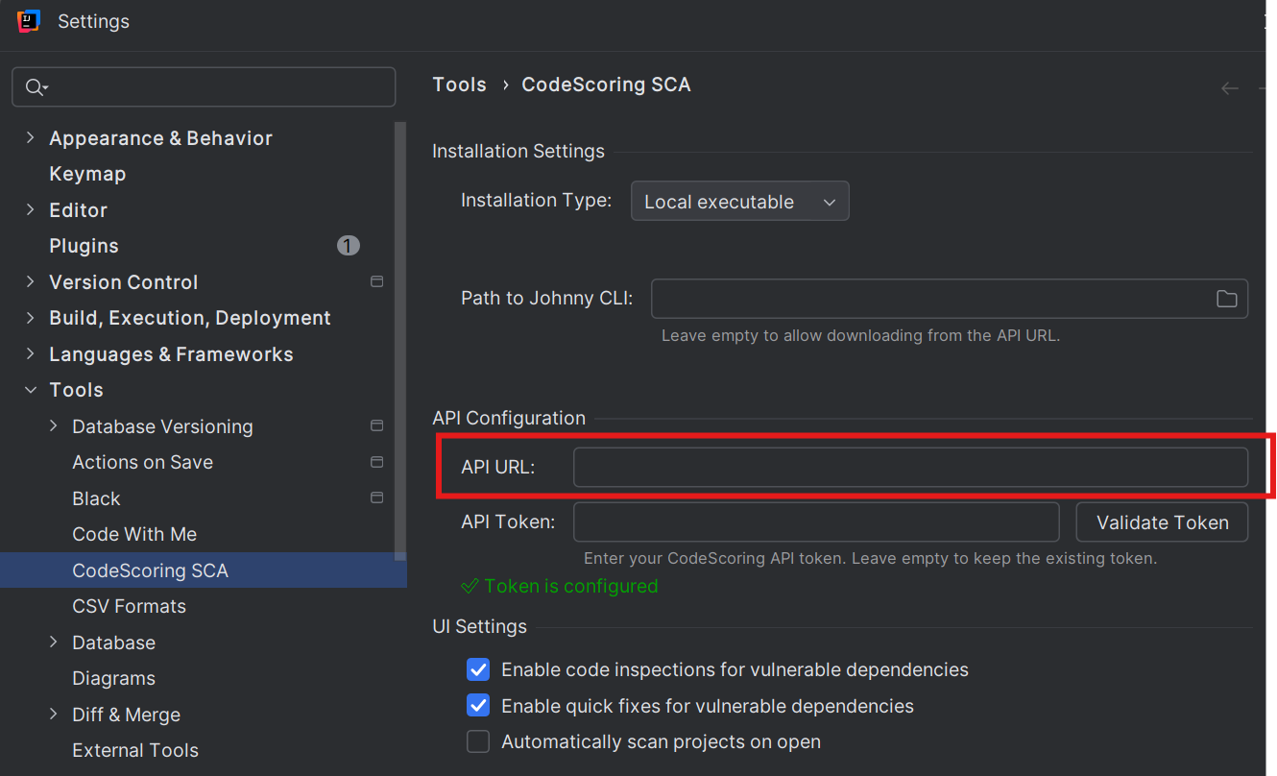This screenshot has height=776, width=1277.
Task: Expand the Database Versioning node
Action: click(x=54, y=425)
